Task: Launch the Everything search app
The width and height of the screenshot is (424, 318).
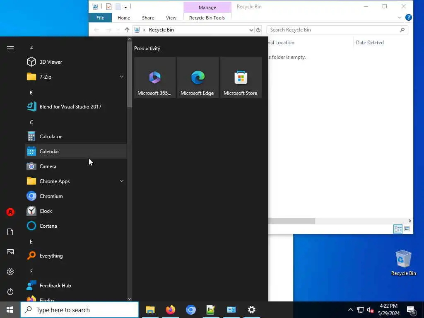Action: [76, 256]
